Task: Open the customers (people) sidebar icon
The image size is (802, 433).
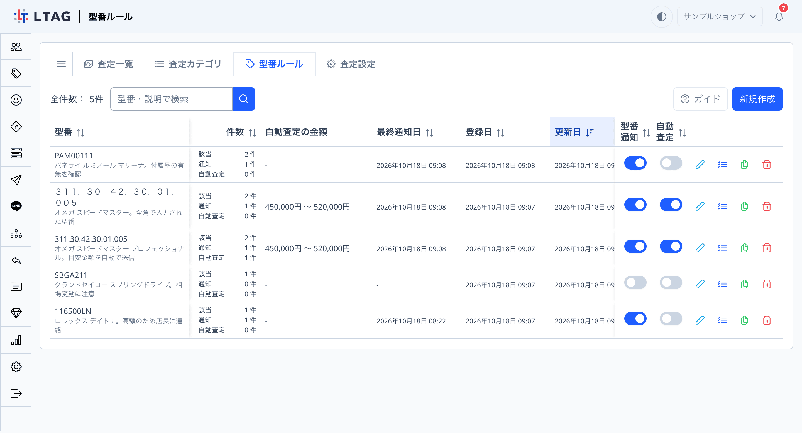Action: (16, 47)
